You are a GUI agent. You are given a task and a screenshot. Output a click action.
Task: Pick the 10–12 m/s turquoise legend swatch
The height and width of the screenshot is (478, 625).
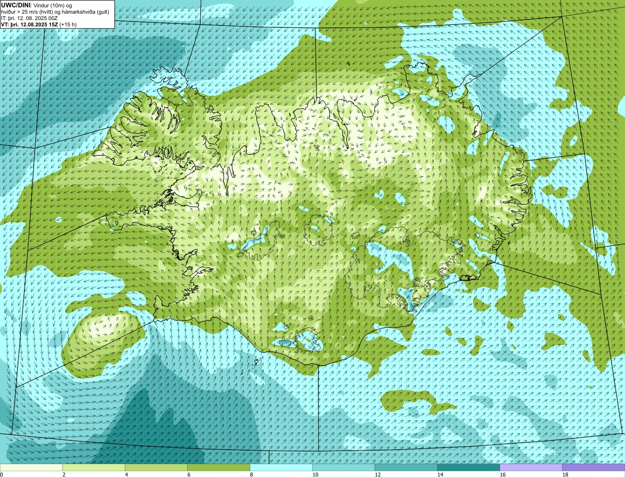344,467
